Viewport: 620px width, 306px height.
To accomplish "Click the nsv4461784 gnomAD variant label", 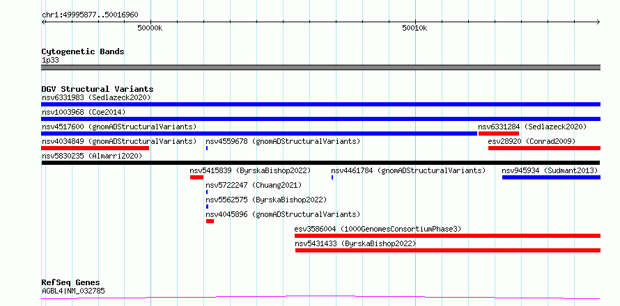I will (408, 170).
